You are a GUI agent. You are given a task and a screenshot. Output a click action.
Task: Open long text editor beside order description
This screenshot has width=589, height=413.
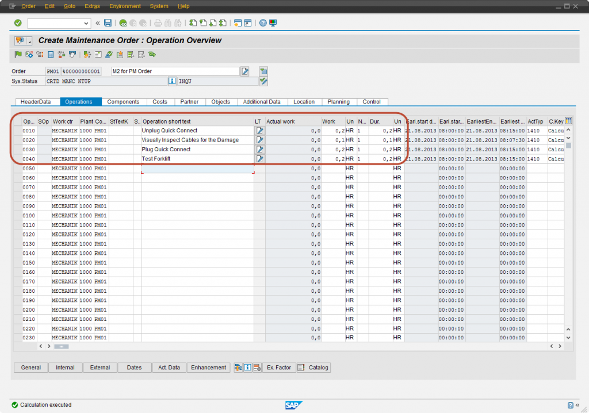(x=245, y=71)
